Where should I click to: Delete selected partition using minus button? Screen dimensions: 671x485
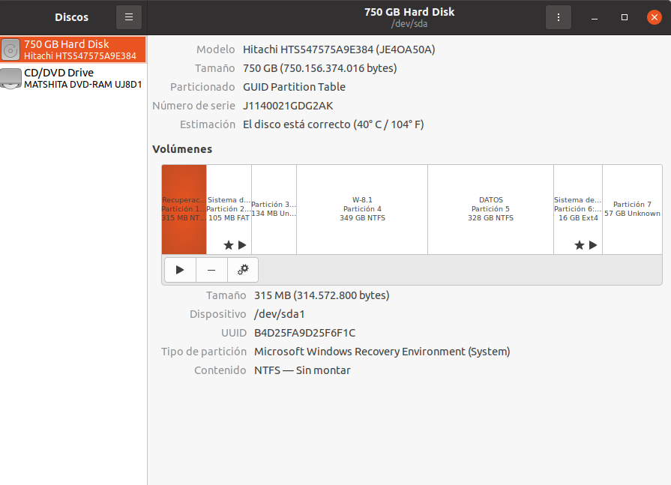click(211, 270)
